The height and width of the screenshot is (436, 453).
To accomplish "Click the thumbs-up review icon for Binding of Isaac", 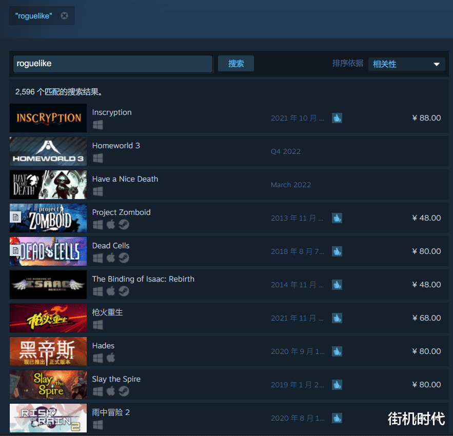I will [337, 285].
